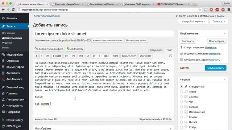Click закрыть теги quicktag button

coord(129,56)
